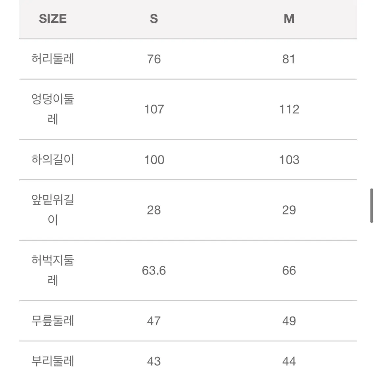Click the M hip value 112

coord(289,109)
